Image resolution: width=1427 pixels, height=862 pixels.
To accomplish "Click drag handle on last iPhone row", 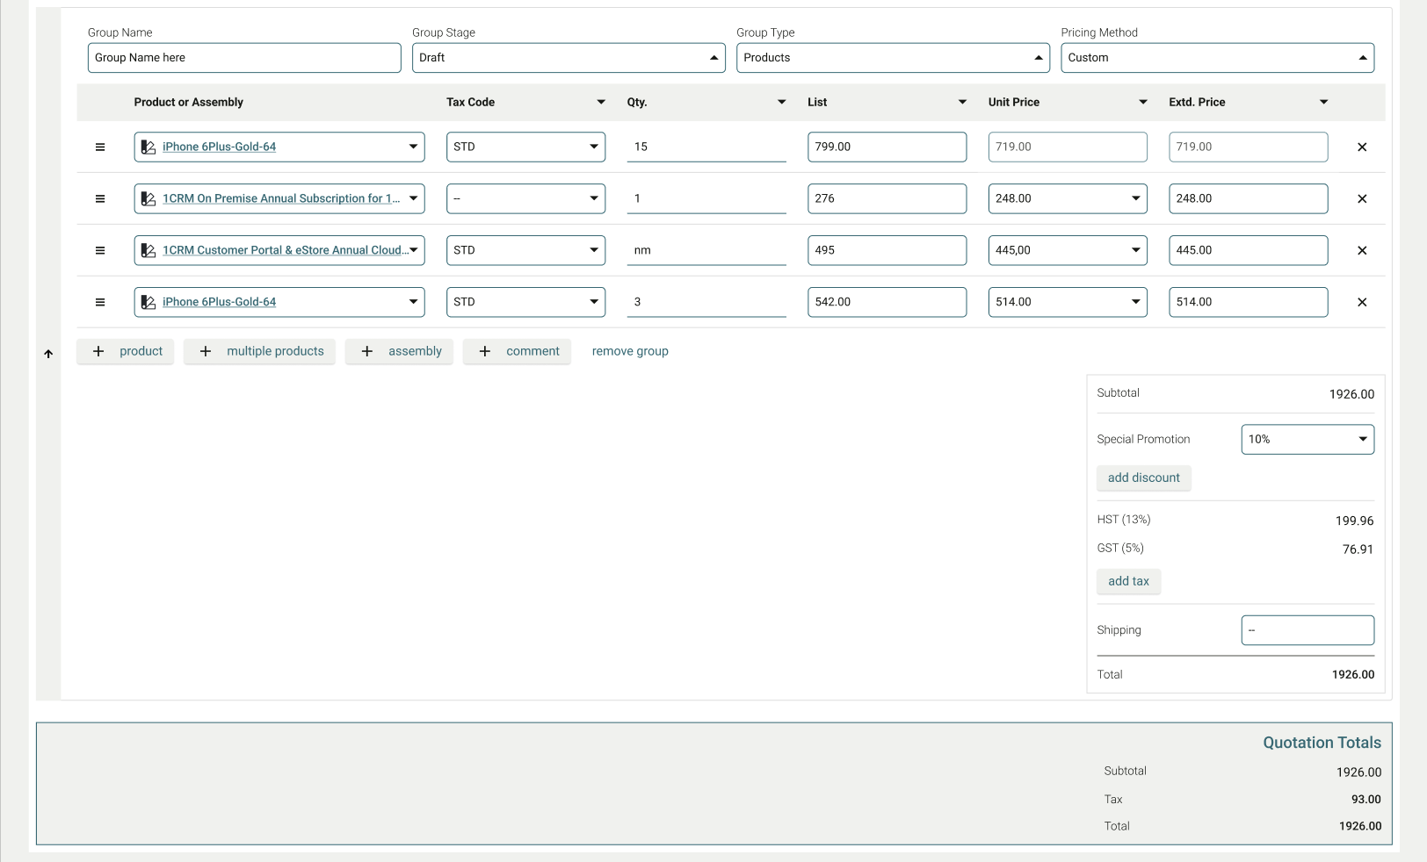I will point(100,303).
